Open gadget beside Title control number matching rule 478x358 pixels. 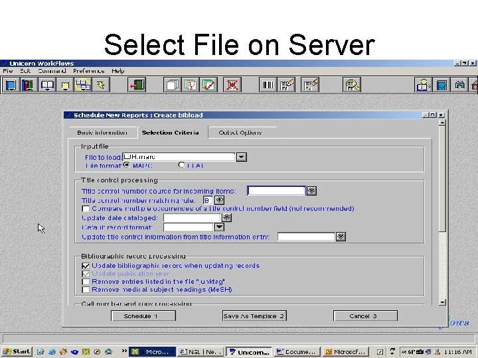tap(220, 200)
